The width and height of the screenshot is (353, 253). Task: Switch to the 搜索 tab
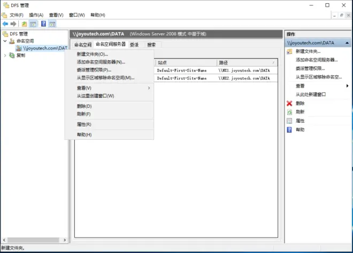click(x=151, y=45)
